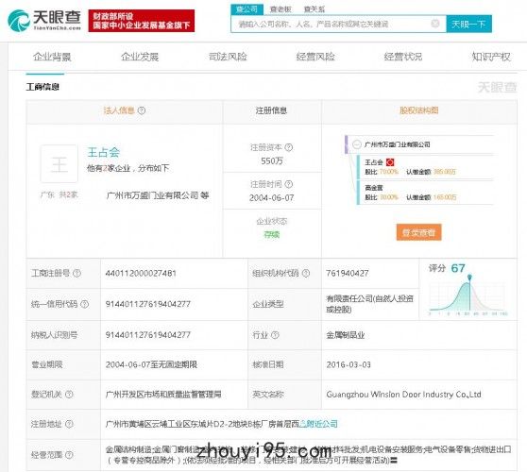Select organization code 761940427
The width and height of the screenshot is (527, 472).
348,274
